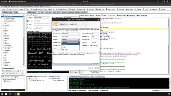The height and width of the screenshot is (96, 171).
Task: Click the Filter button in Modules search
Action: tap(22, 71)
